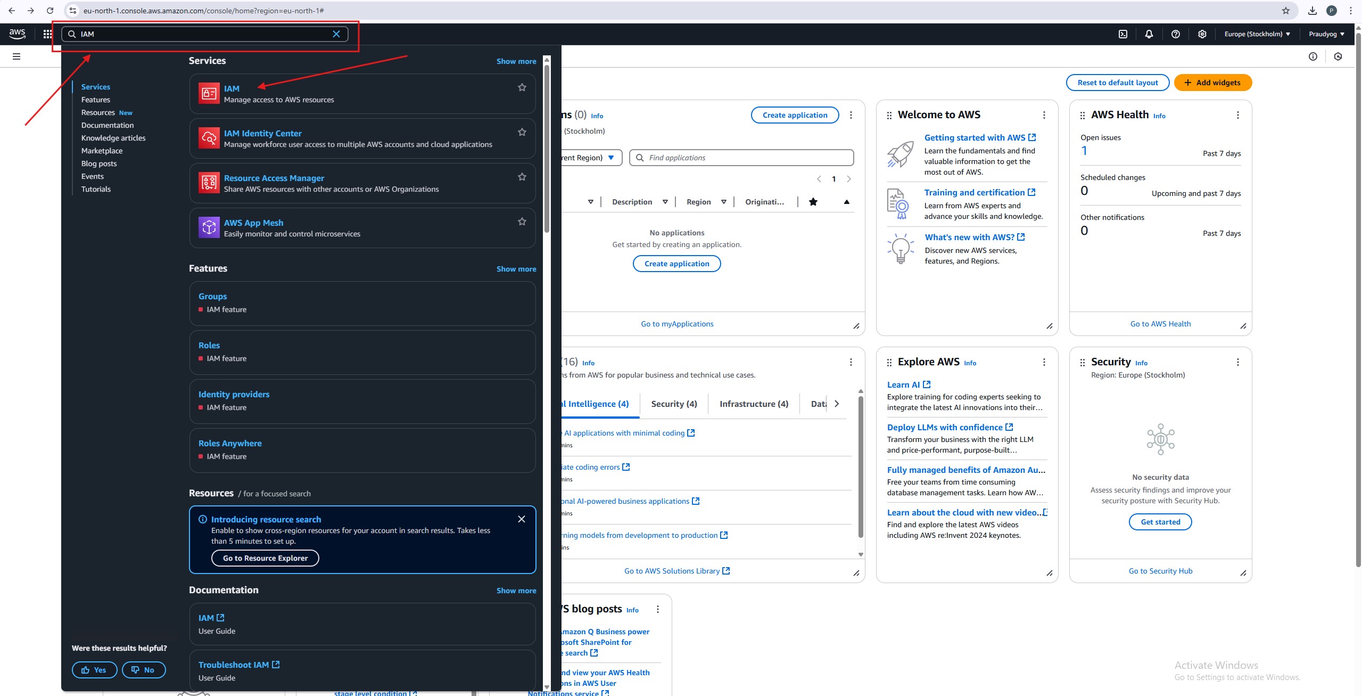Open the notifications bell
This screenshot has height=696, width=1362.
[x=1149, y=34]
